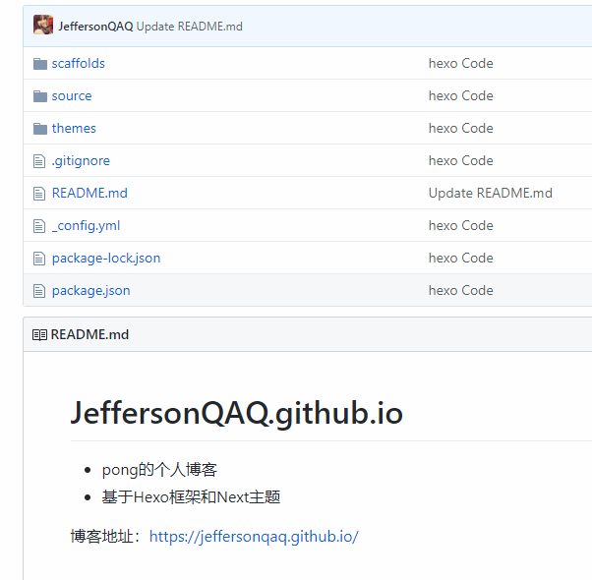Click the .gitignore file icon
Image resolution: width=592 pixels, height=580 pixels.
tap(39, 161)
